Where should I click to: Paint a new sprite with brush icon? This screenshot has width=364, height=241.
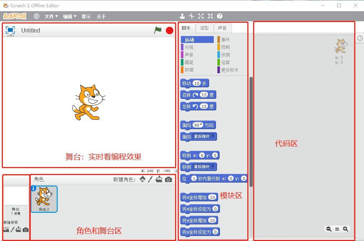[x=150, y=179]
